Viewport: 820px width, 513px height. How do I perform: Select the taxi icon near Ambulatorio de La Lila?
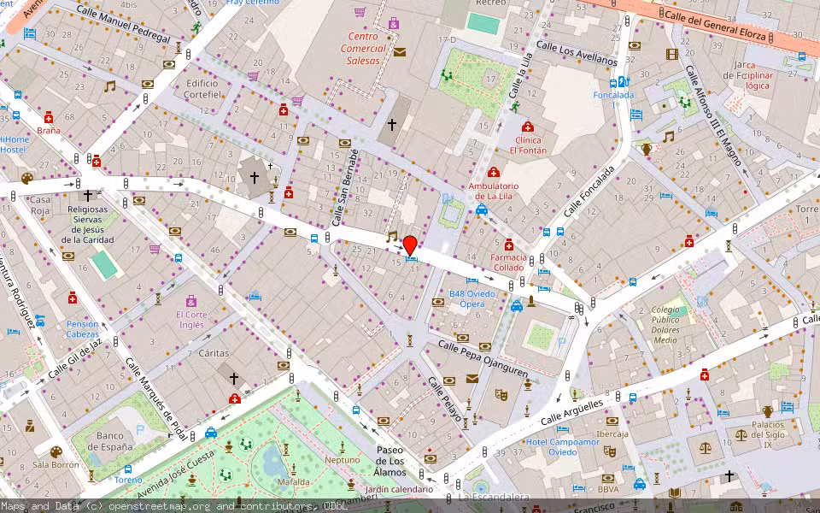482,210
